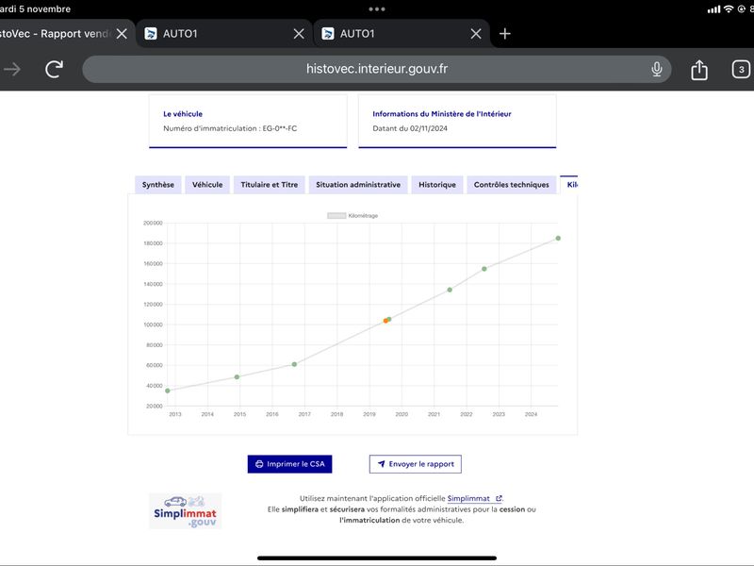Tap the cellular signal bars icon

point(714,9)
